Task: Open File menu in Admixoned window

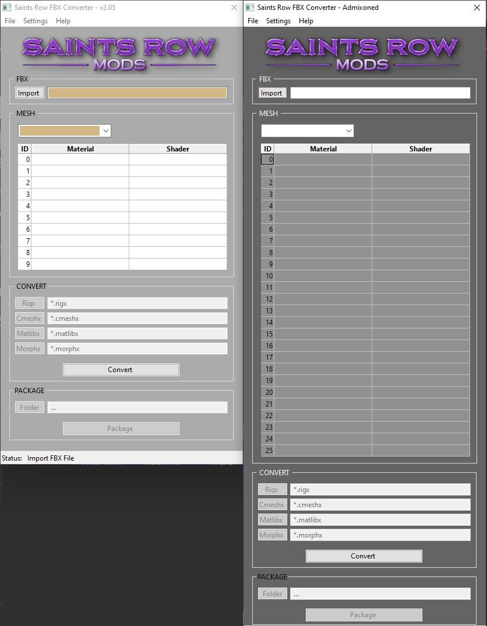Action: click(253, 21)
